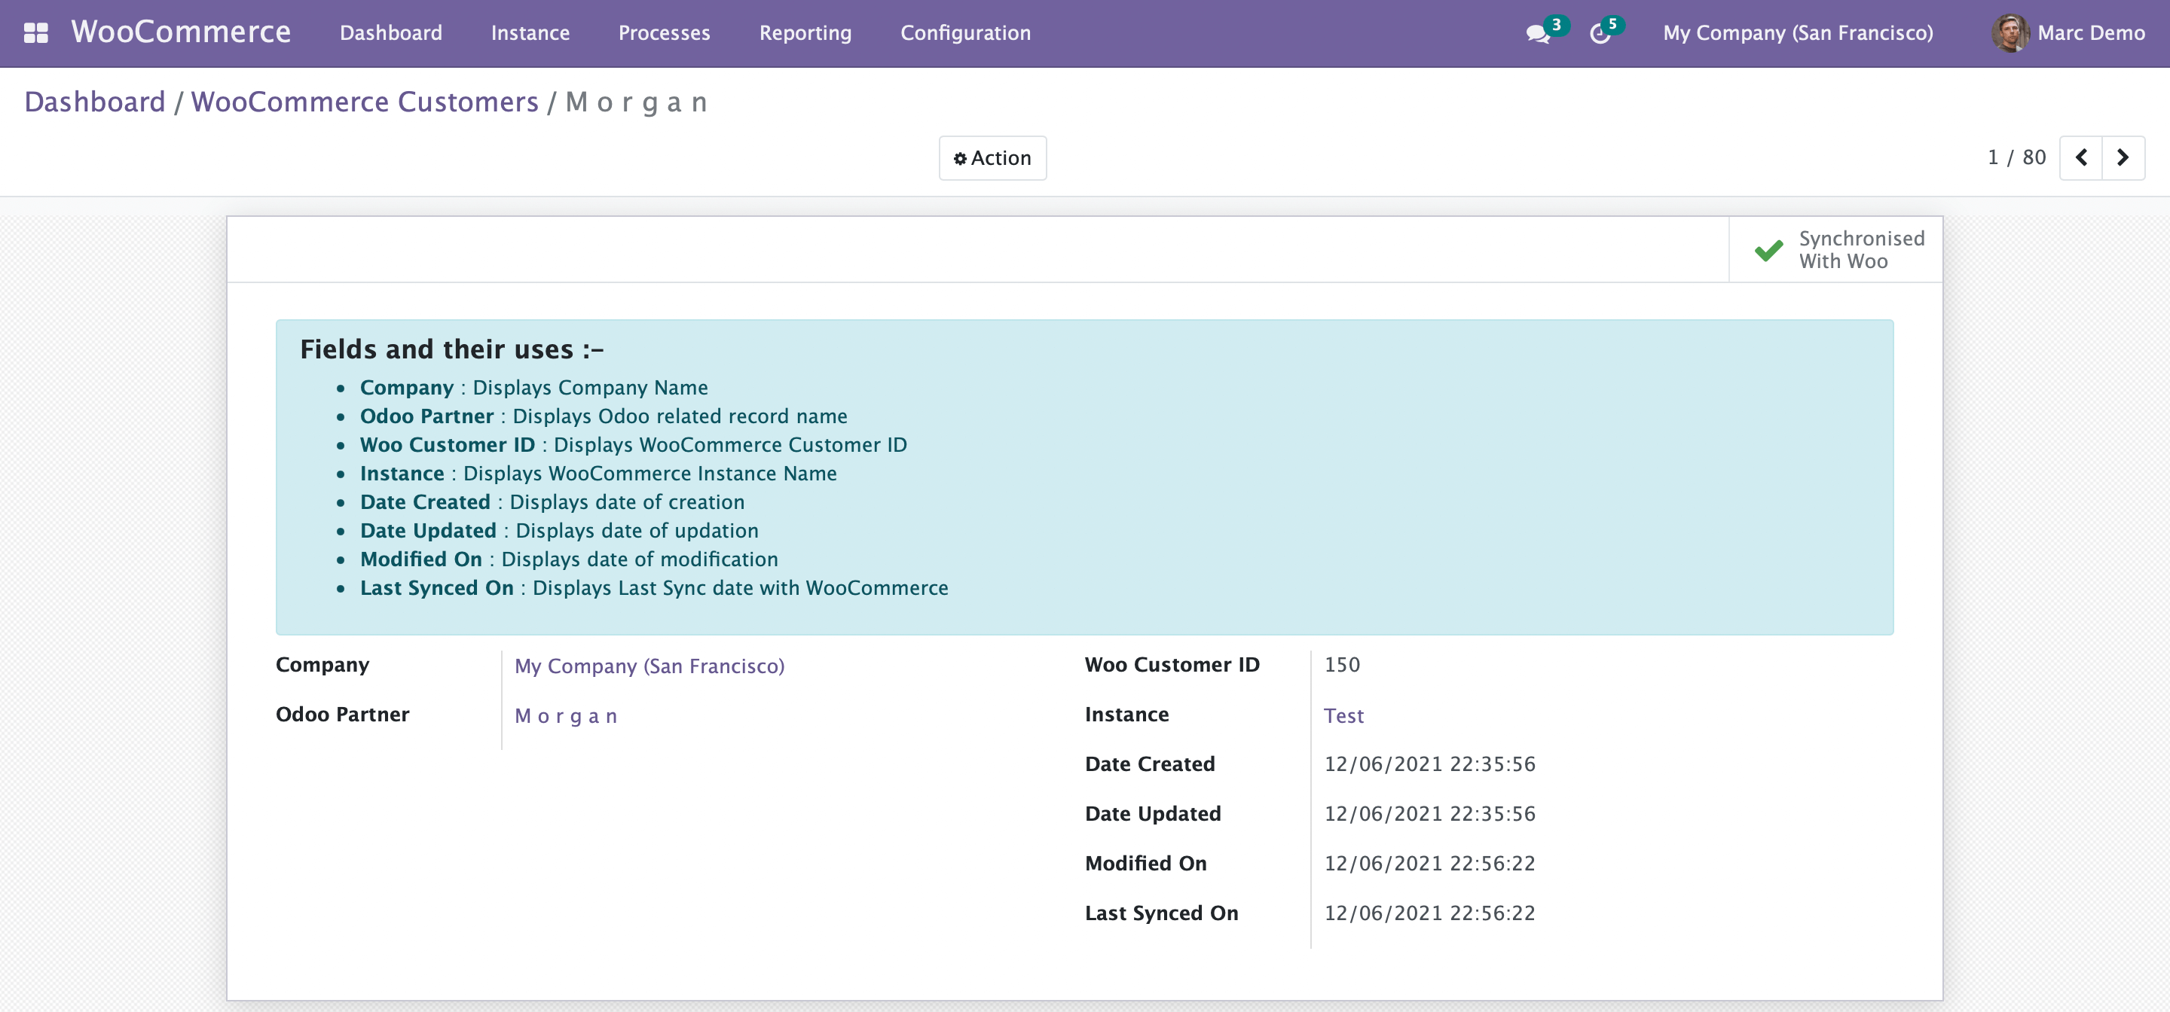Open the activities clock icon
The height and width of the screenshot is (1012, 2170).
[1600, 34]
